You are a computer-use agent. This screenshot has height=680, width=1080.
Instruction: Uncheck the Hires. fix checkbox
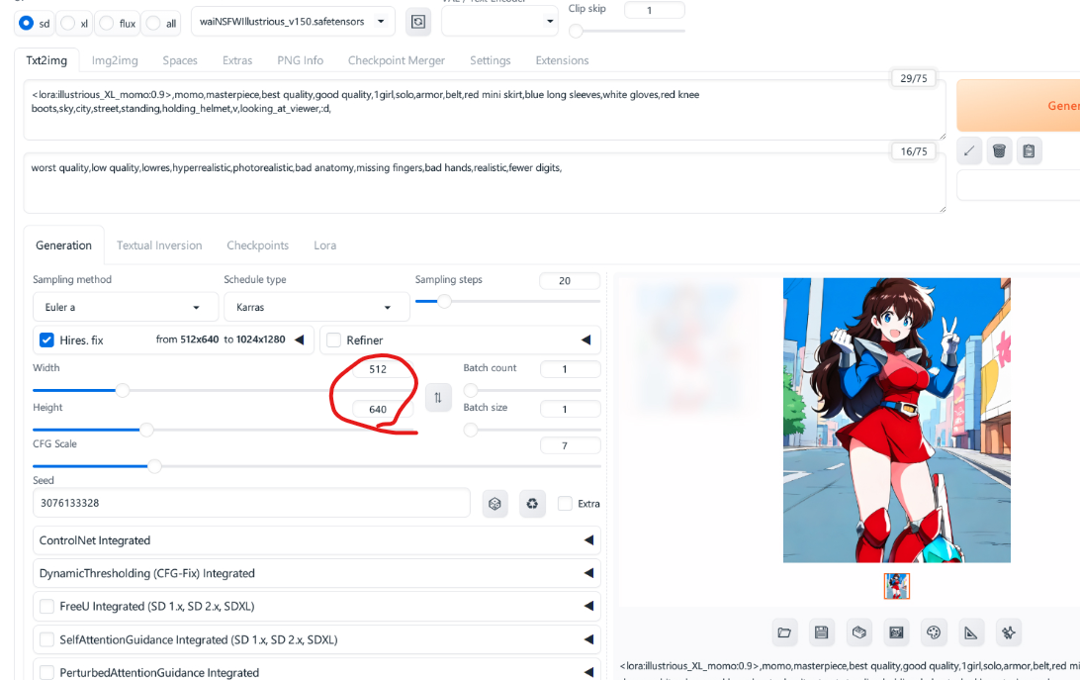(x=46, y=340)
